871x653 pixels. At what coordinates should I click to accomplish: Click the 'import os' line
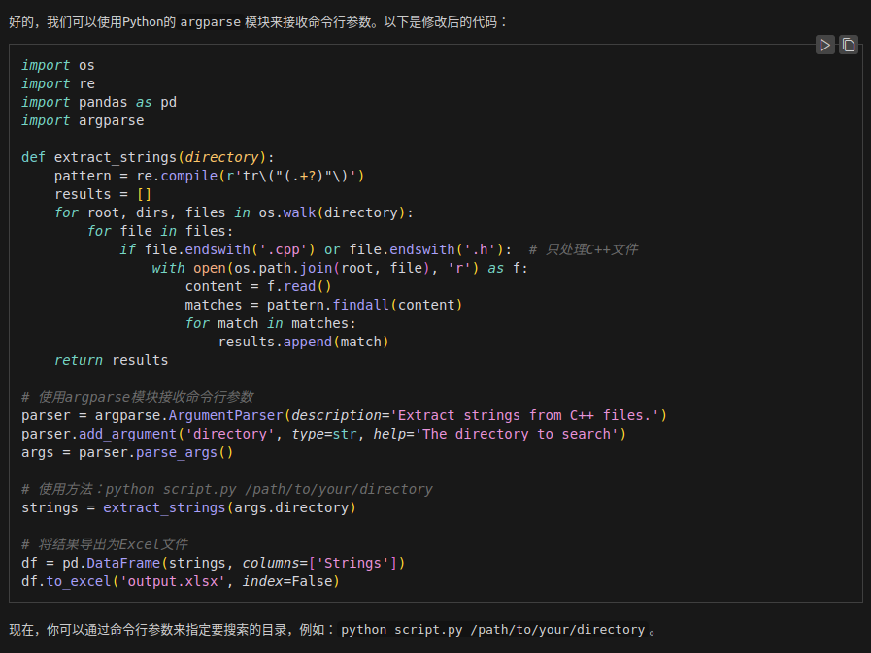[57, 66]
